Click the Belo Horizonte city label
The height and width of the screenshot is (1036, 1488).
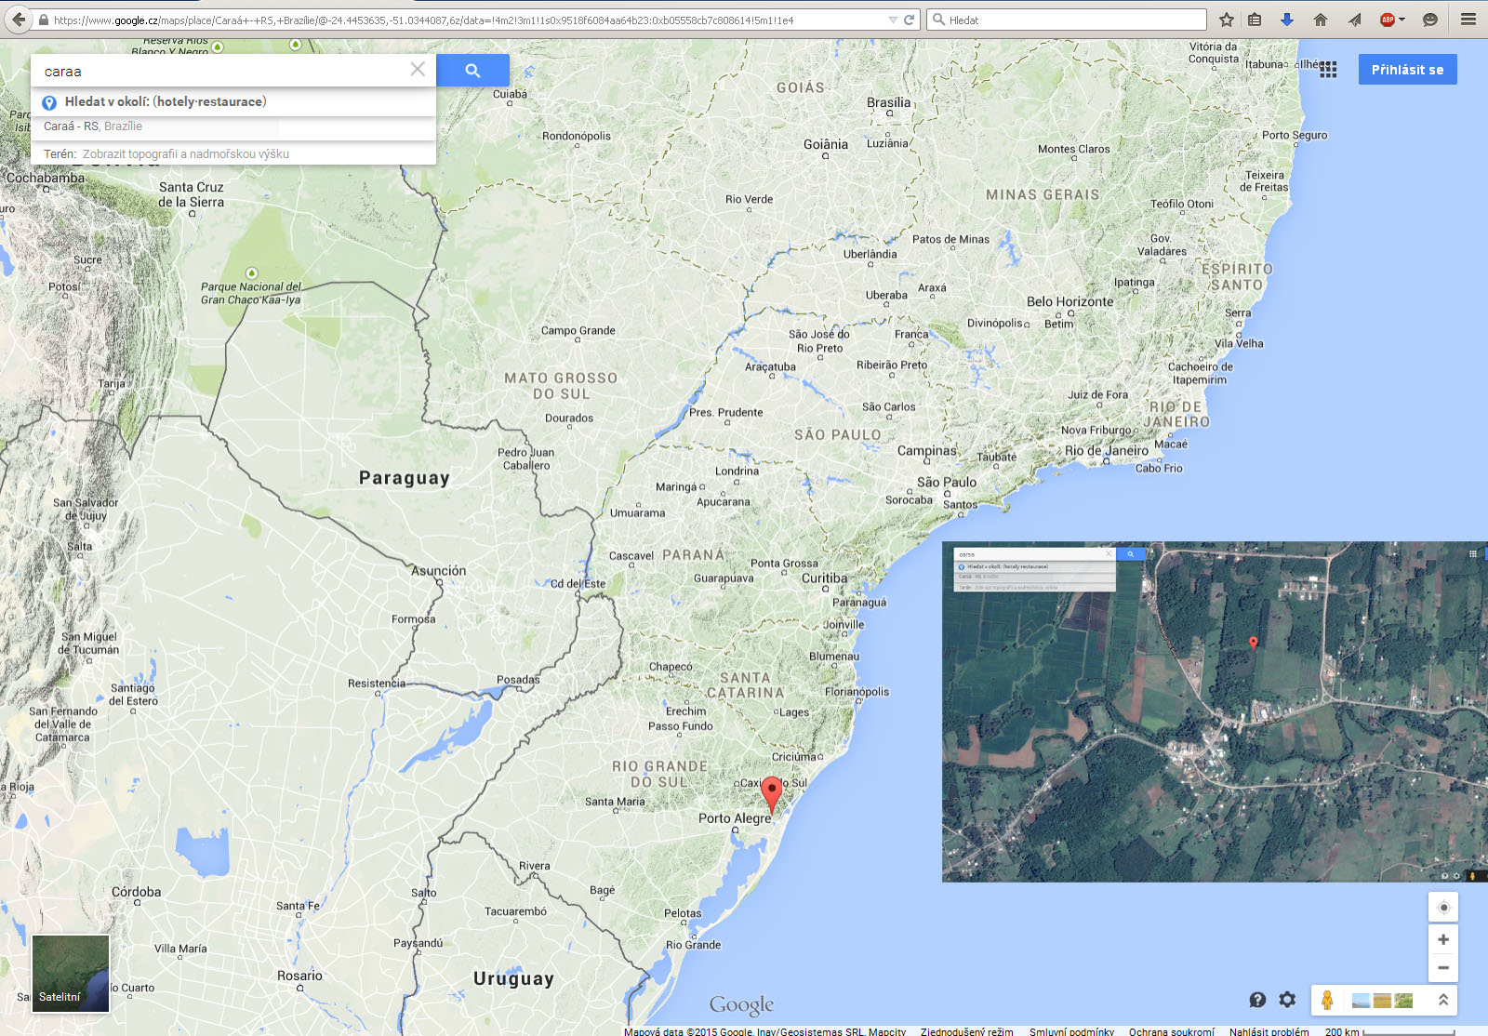pyautogui.click(x=1069, y=302)
